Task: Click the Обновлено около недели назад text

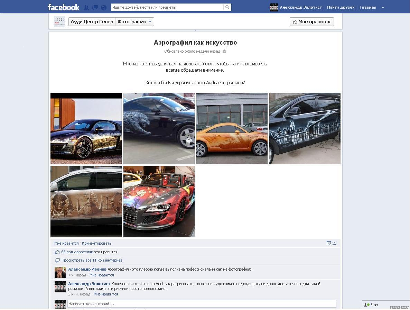Action: point(192,51)
